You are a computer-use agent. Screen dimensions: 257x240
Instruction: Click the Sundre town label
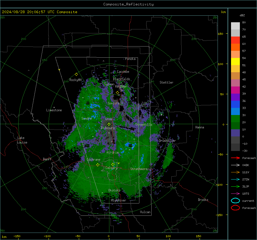[x=87, y=118]
